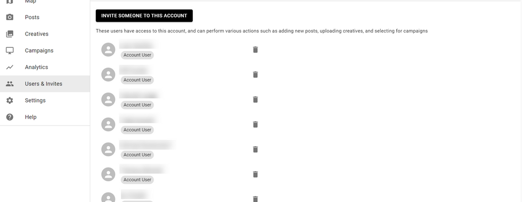Remove the sixth listed user via trash icon
This screenshot has height=202, width=522.
(x=255, y=174)
